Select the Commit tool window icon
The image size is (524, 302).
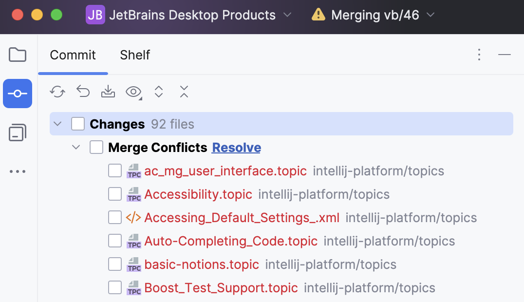[x=18, y=94]
